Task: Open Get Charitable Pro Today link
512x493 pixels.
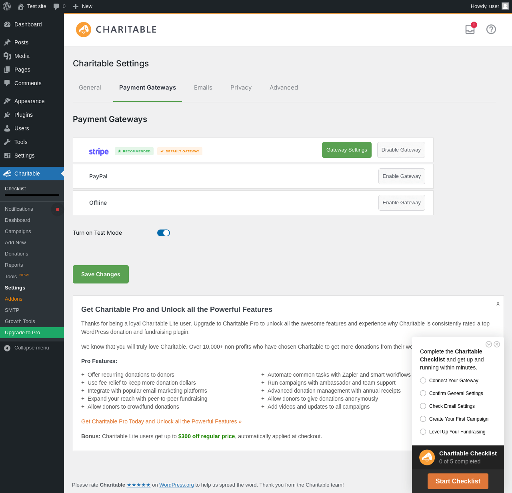Action: tap(161, 421)
